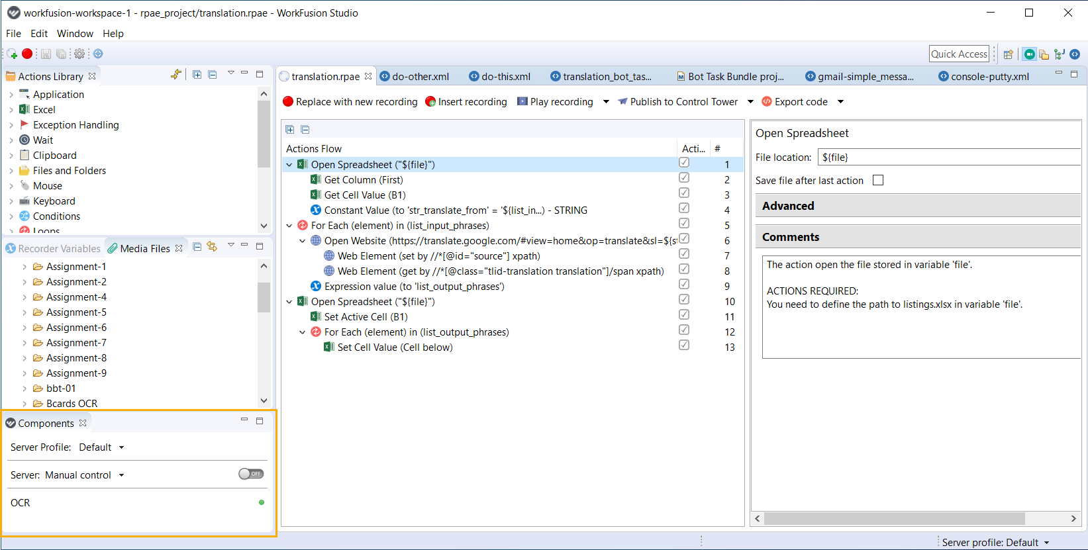Switch to the Recorder Variables tab

tap(53, 249)
